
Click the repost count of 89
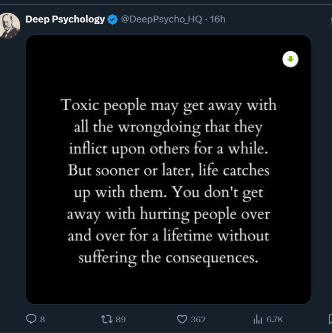click(121, 320)
